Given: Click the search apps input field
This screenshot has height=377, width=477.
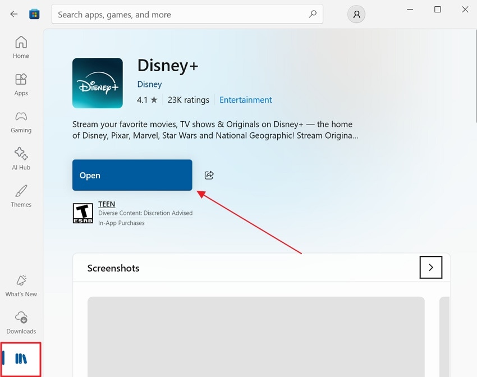Looking at the screenshot, I should click(x=187, y=14).
